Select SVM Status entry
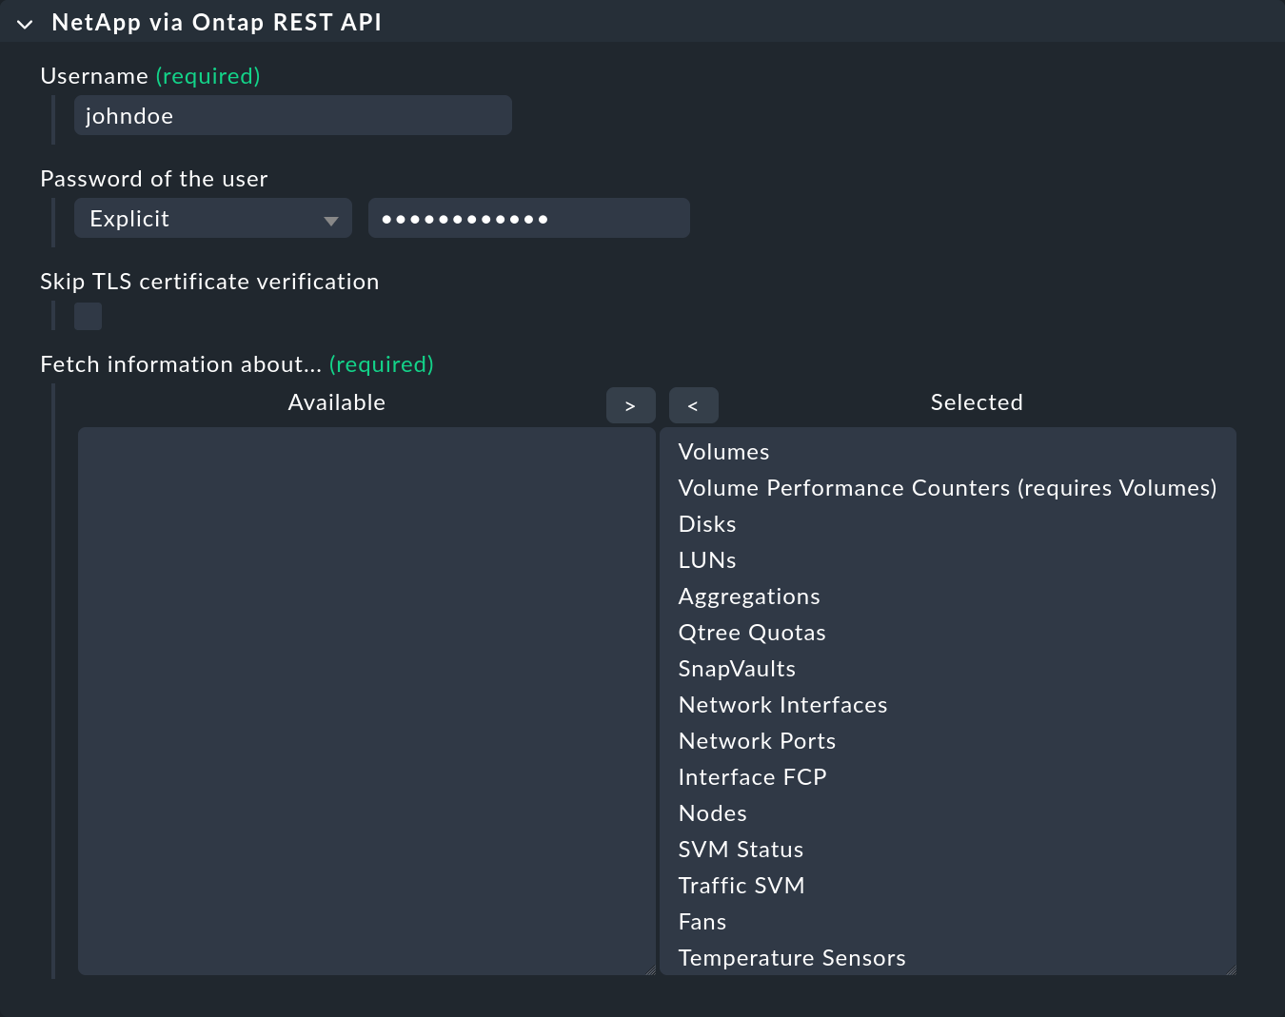 [x=741, y=850]
